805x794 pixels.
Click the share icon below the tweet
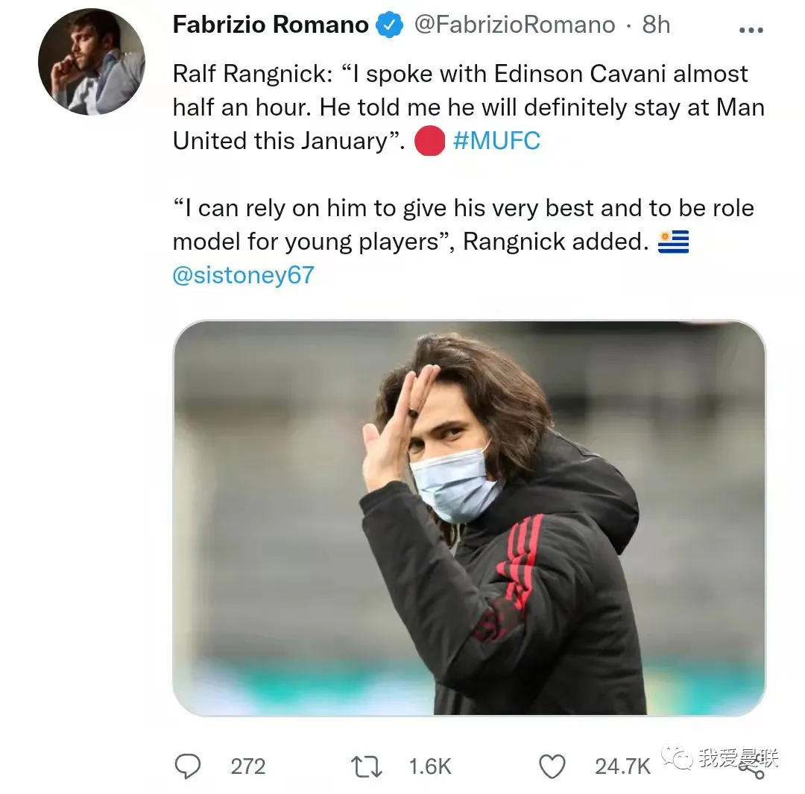tap(754, 769)
